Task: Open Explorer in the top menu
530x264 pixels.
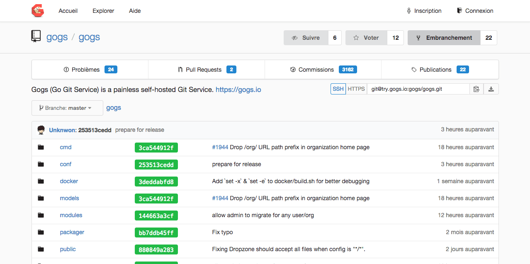Action: point(103,11)
